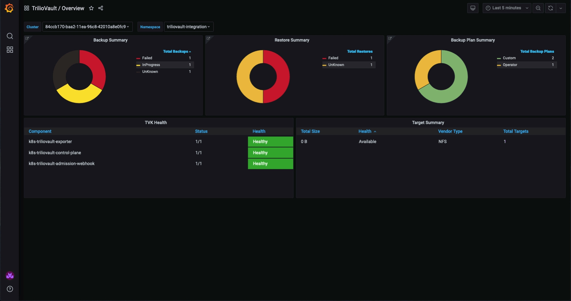Open the user avatar in sidebar
The image size is (571, 301).
pyautogui.click(x=10, y=275)
